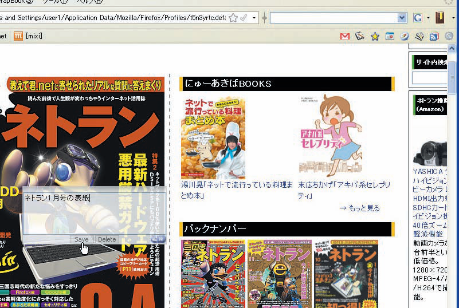The image size is (459, 308).
Task: Click the bookmark star in the address bar
Action: click(233, 18)
